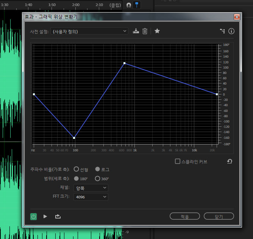Select 로그 frequency scale radio

pyautogui.click(x=97, y=169)
